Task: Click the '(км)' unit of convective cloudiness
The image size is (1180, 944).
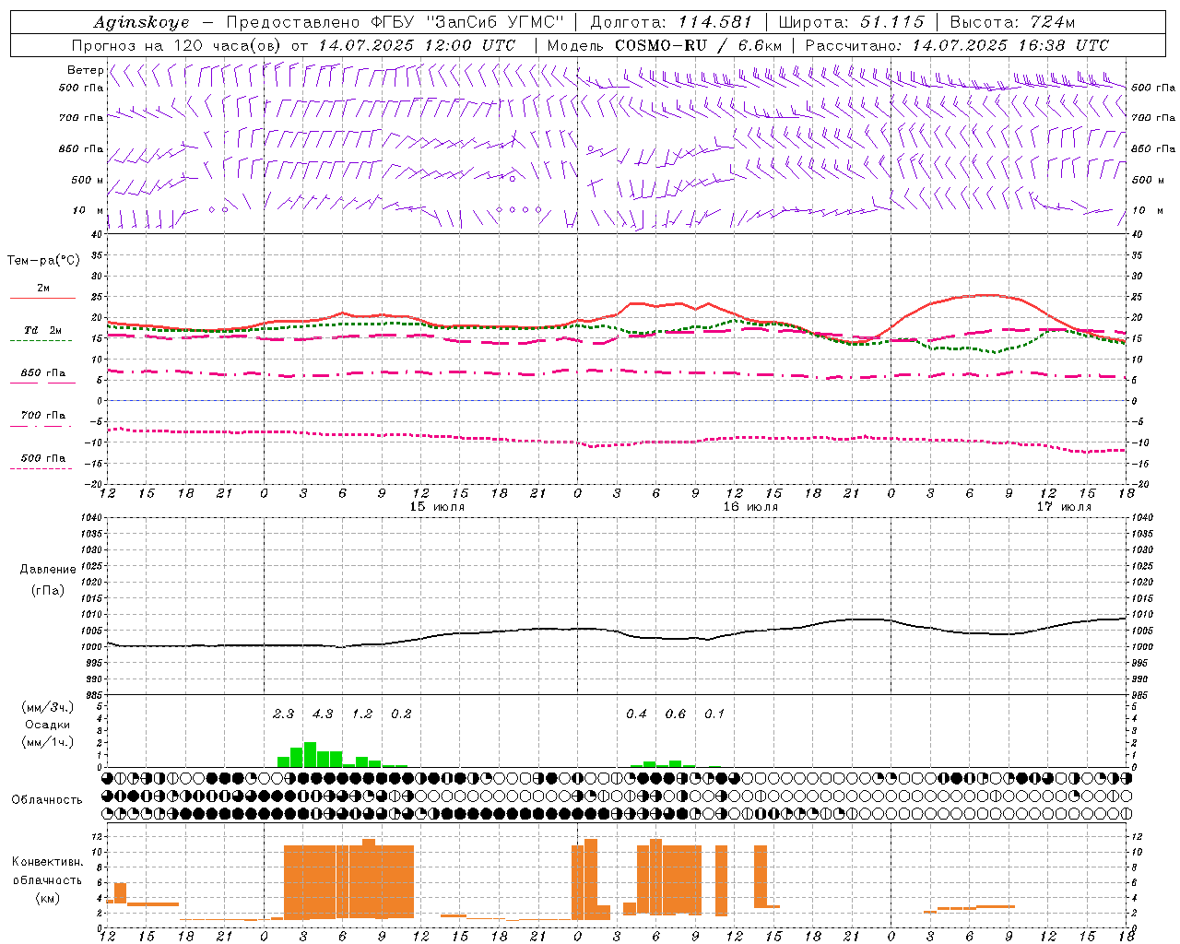Action: [47, 898]
